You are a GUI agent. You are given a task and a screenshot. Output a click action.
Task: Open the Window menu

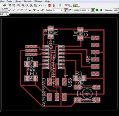click(38, 1)
